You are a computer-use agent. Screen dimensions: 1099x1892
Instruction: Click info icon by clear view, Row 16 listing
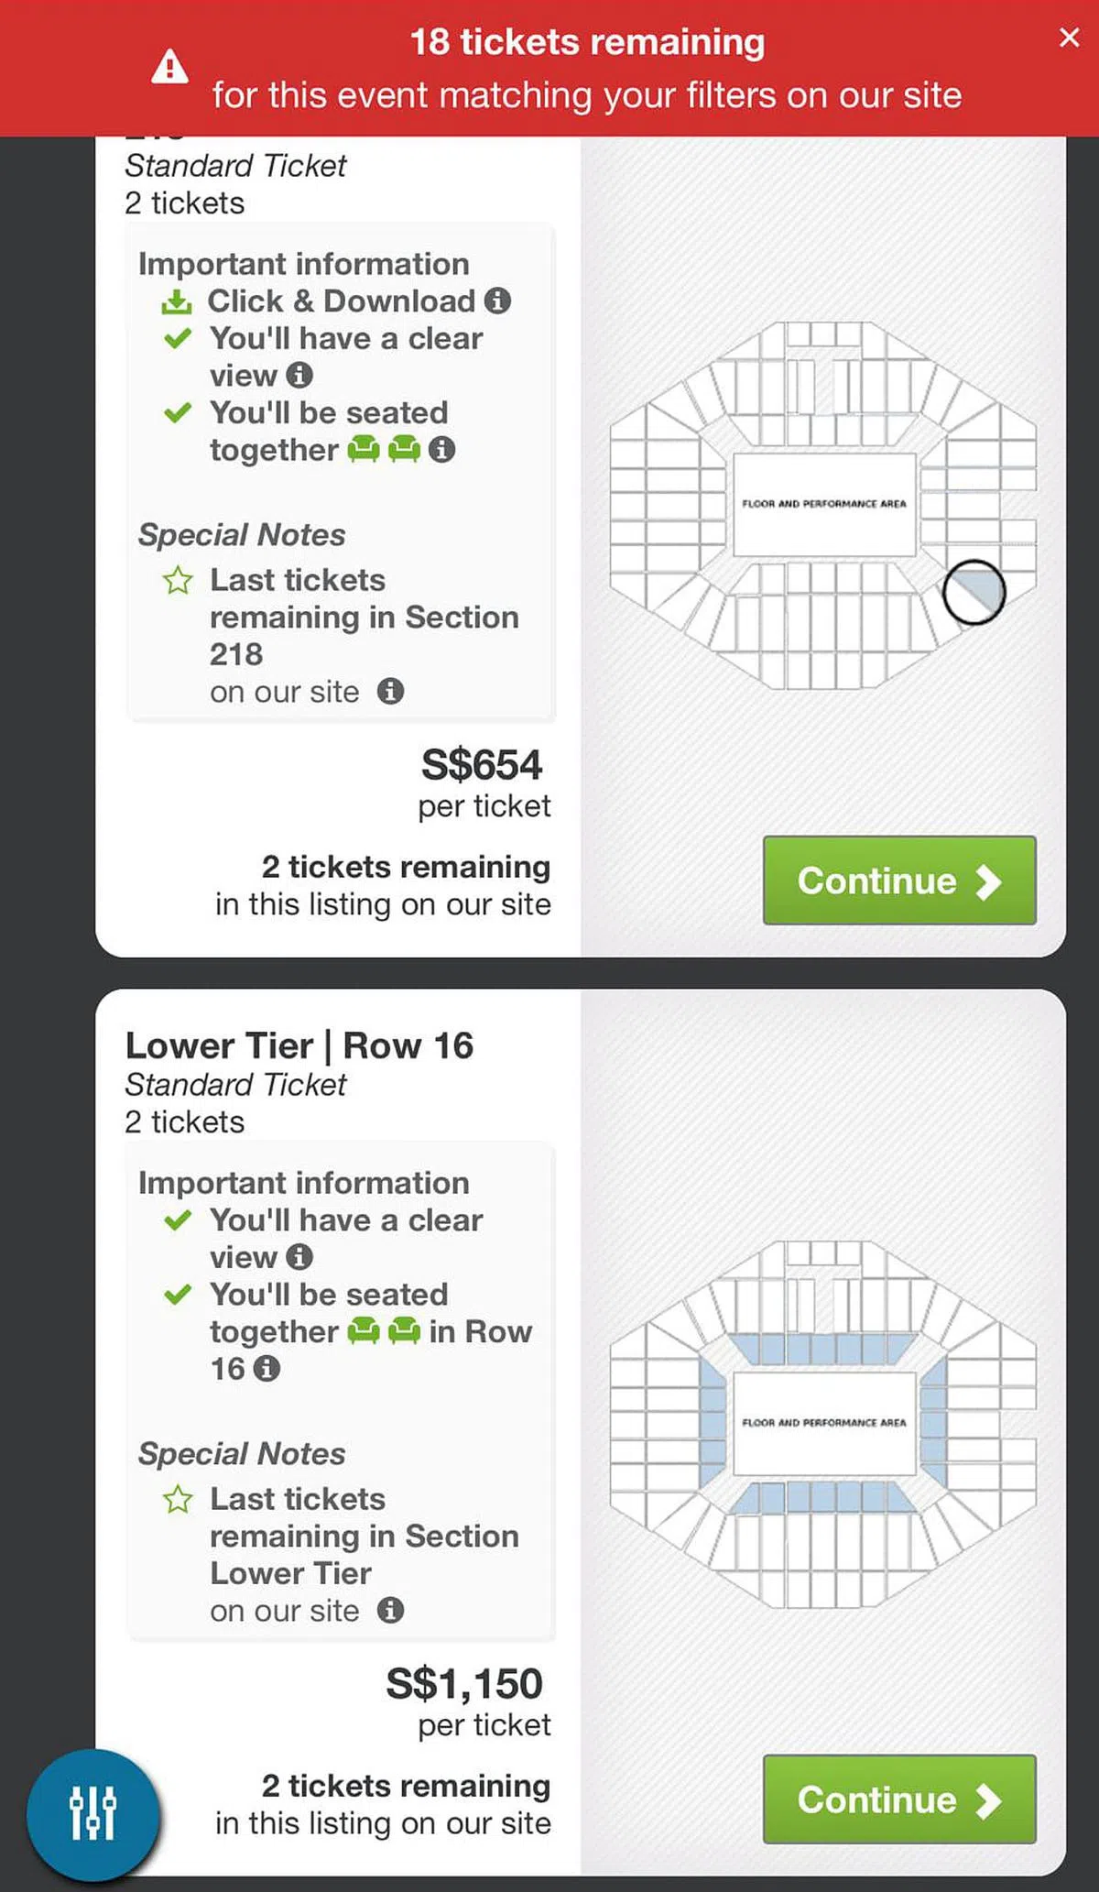[x=299, y=1257]
